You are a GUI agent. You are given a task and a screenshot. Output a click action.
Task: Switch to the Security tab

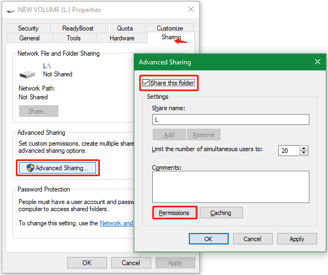(x=28, y=28)
